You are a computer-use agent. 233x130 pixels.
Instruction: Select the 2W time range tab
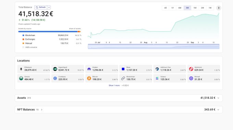(203, 8)
